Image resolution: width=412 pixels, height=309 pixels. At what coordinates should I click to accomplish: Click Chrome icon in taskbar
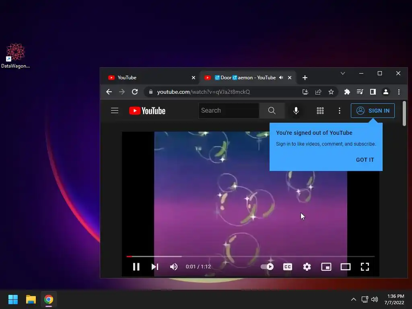(48, 299)
